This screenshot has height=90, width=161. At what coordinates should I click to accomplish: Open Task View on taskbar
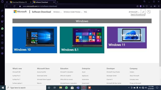[55, 88]
